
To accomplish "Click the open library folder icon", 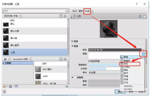I will [5, 87].
